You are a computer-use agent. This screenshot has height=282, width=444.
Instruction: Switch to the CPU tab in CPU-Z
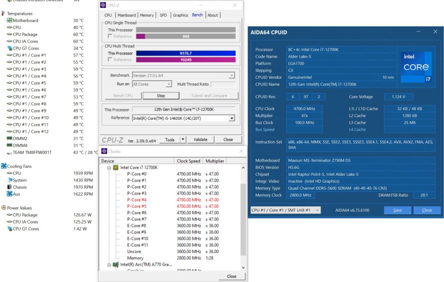pyautogui.click(x=108, y=15)
